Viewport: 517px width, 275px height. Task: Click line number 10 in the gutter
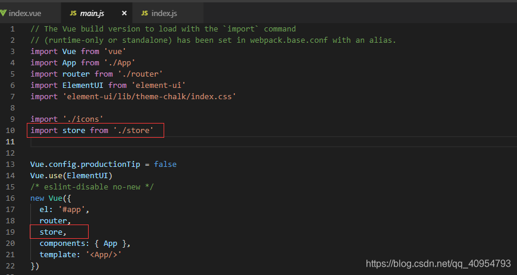click(x=10, y=131)
